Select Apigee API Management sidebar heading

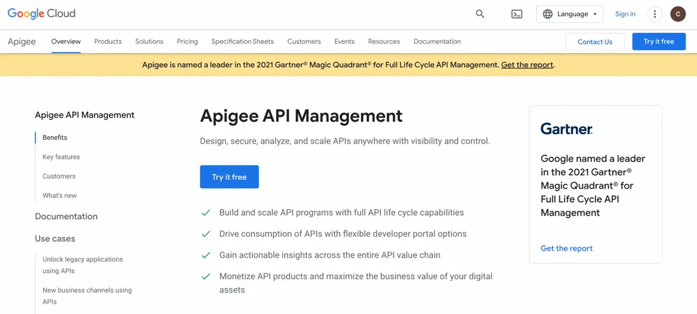(84, 115)
